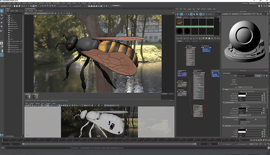Click the first material swatch thumbnail in Browser
The image size is (270, 155).
point(179,22)
